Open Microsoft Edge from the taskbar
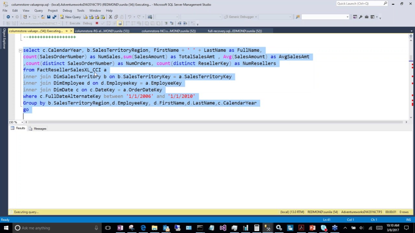 143,228
